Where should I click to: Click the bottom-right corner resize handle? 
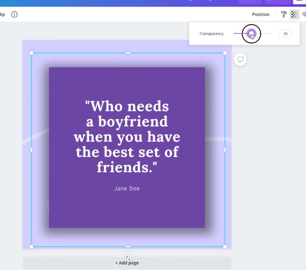[x=225, y=247]
